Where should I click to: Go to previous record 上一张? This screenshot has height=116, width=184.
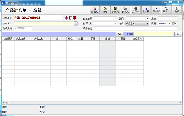pyautogui.click(x=146, y=10)
